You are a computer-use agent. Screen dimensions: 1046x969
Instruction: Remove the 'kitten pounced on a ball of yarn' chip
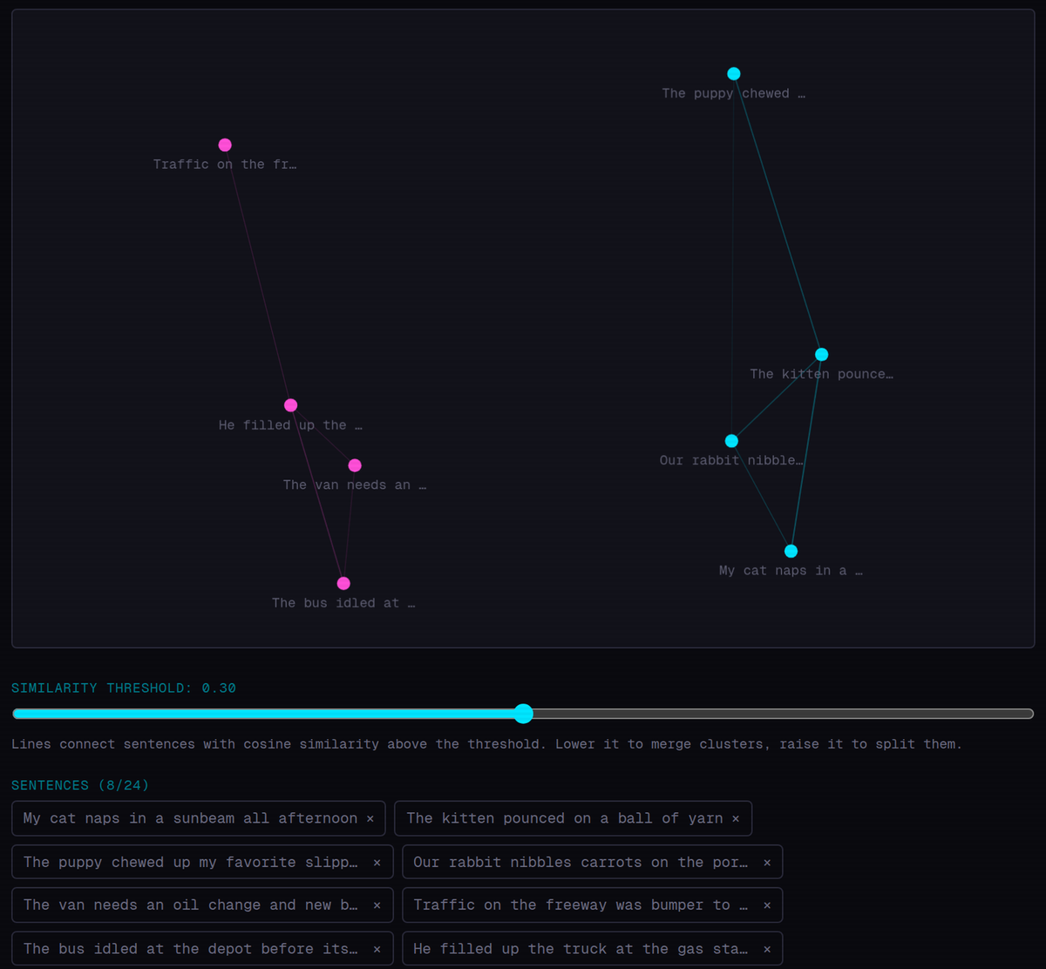(736, 819)
